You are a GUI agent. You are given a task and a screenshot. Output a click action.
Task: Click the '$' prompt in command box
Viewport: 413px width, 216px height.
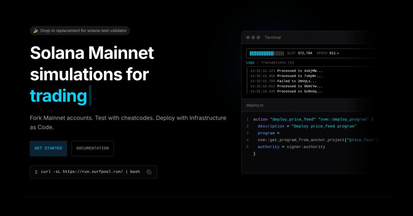pos(36,172)
